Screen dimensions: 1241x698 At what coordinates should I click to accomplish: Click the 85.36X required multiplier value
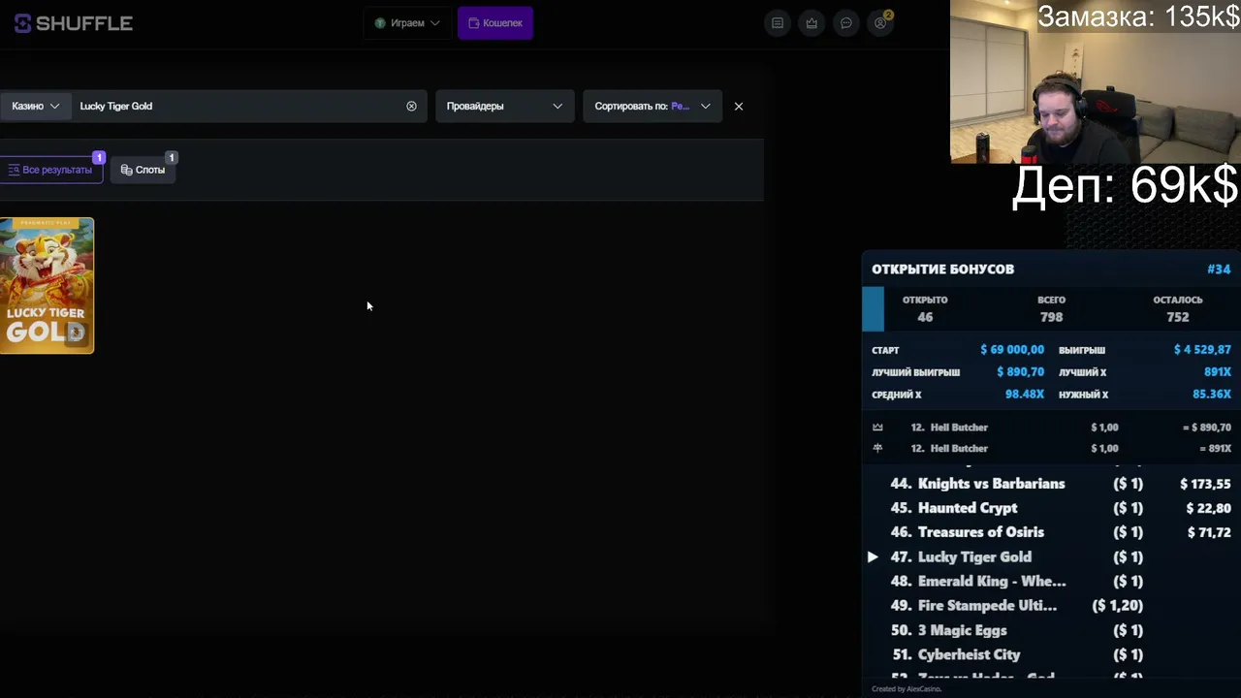1212,395
